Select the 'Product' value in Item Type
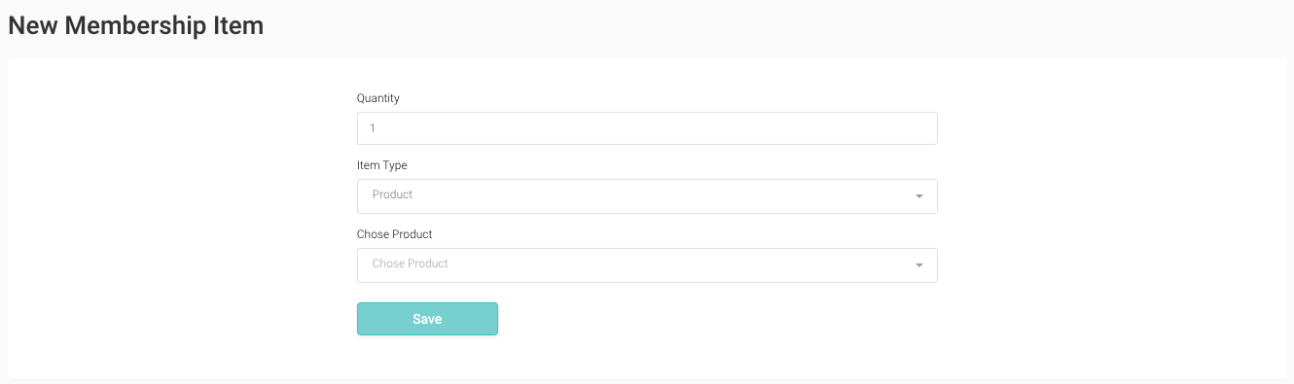The height and width of the screenshot is (384, 1294). coord(392,194)
